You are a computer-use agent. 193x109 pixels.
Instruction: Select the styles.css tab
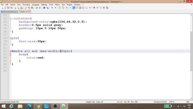tap(24, 12)
